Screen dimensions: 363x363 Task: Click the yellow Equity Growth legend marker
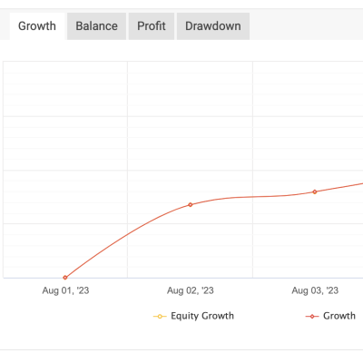(160, 317)
